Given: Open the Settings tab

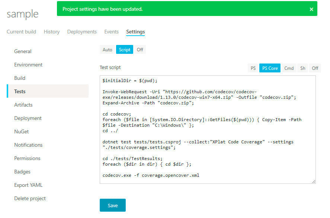Looking at the screenshot, I should coord(135,32).
